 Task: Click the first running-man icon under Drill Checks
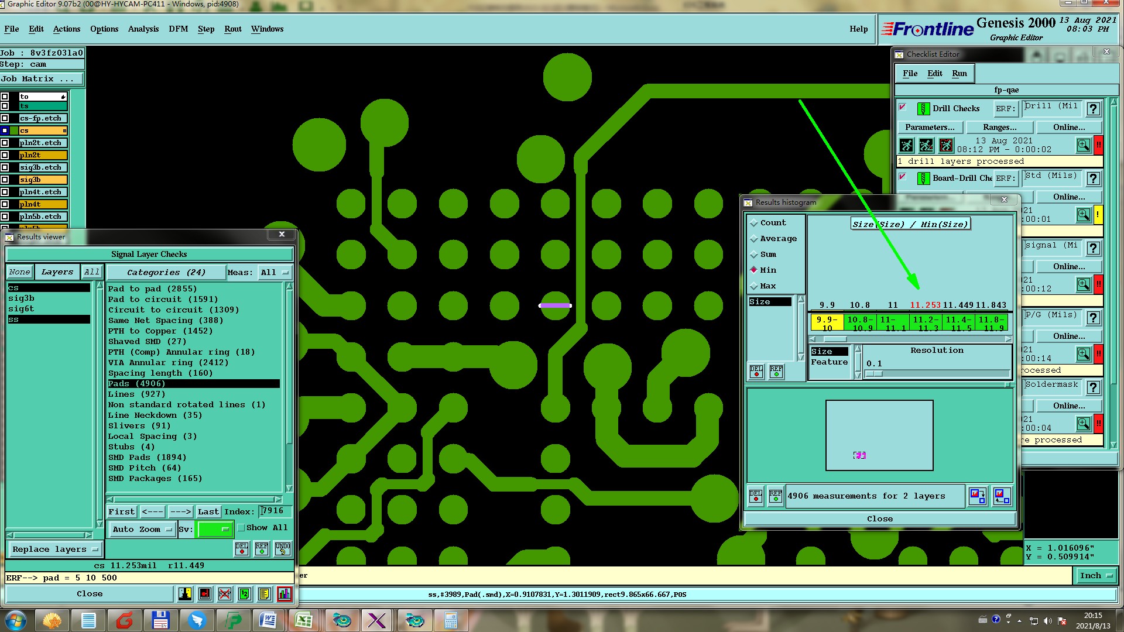[x=906, y=145]
